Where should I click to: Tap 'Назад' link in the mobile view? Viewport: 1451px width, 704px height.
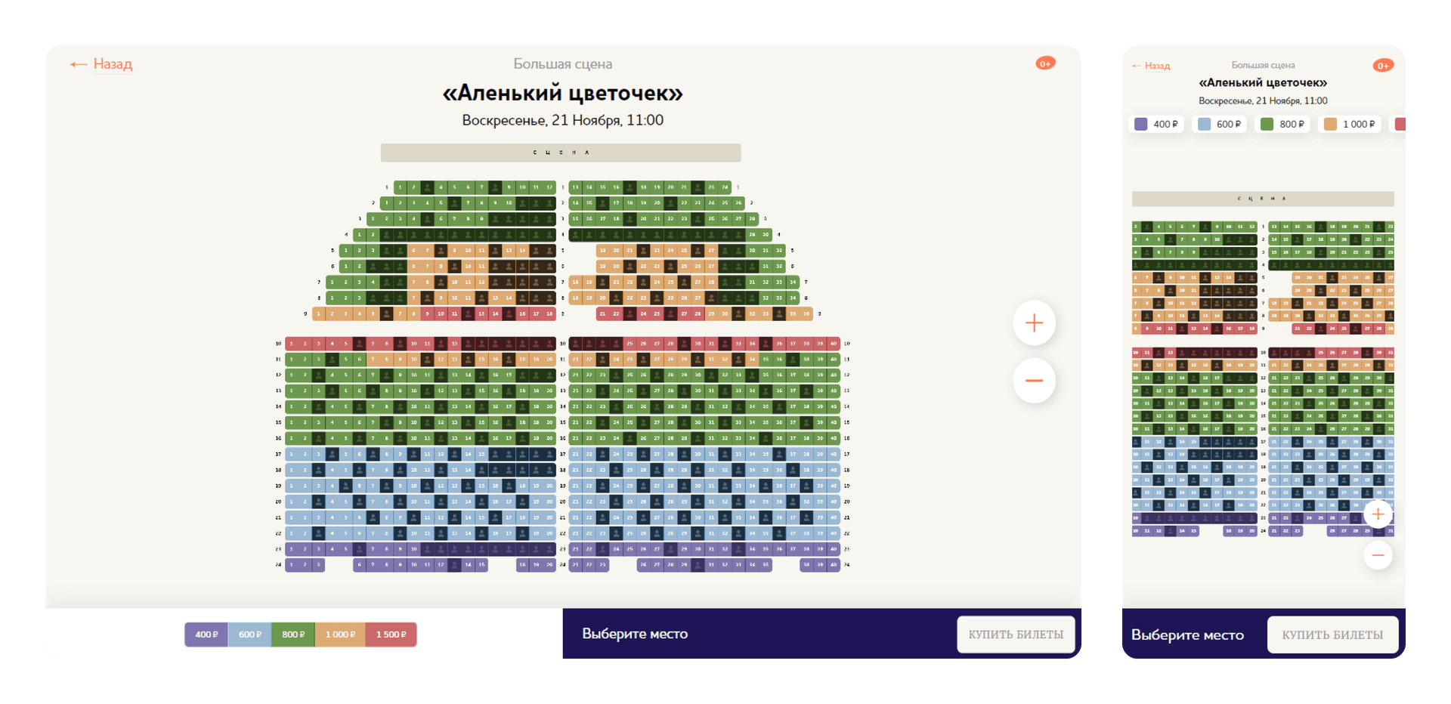point(1151,66)
